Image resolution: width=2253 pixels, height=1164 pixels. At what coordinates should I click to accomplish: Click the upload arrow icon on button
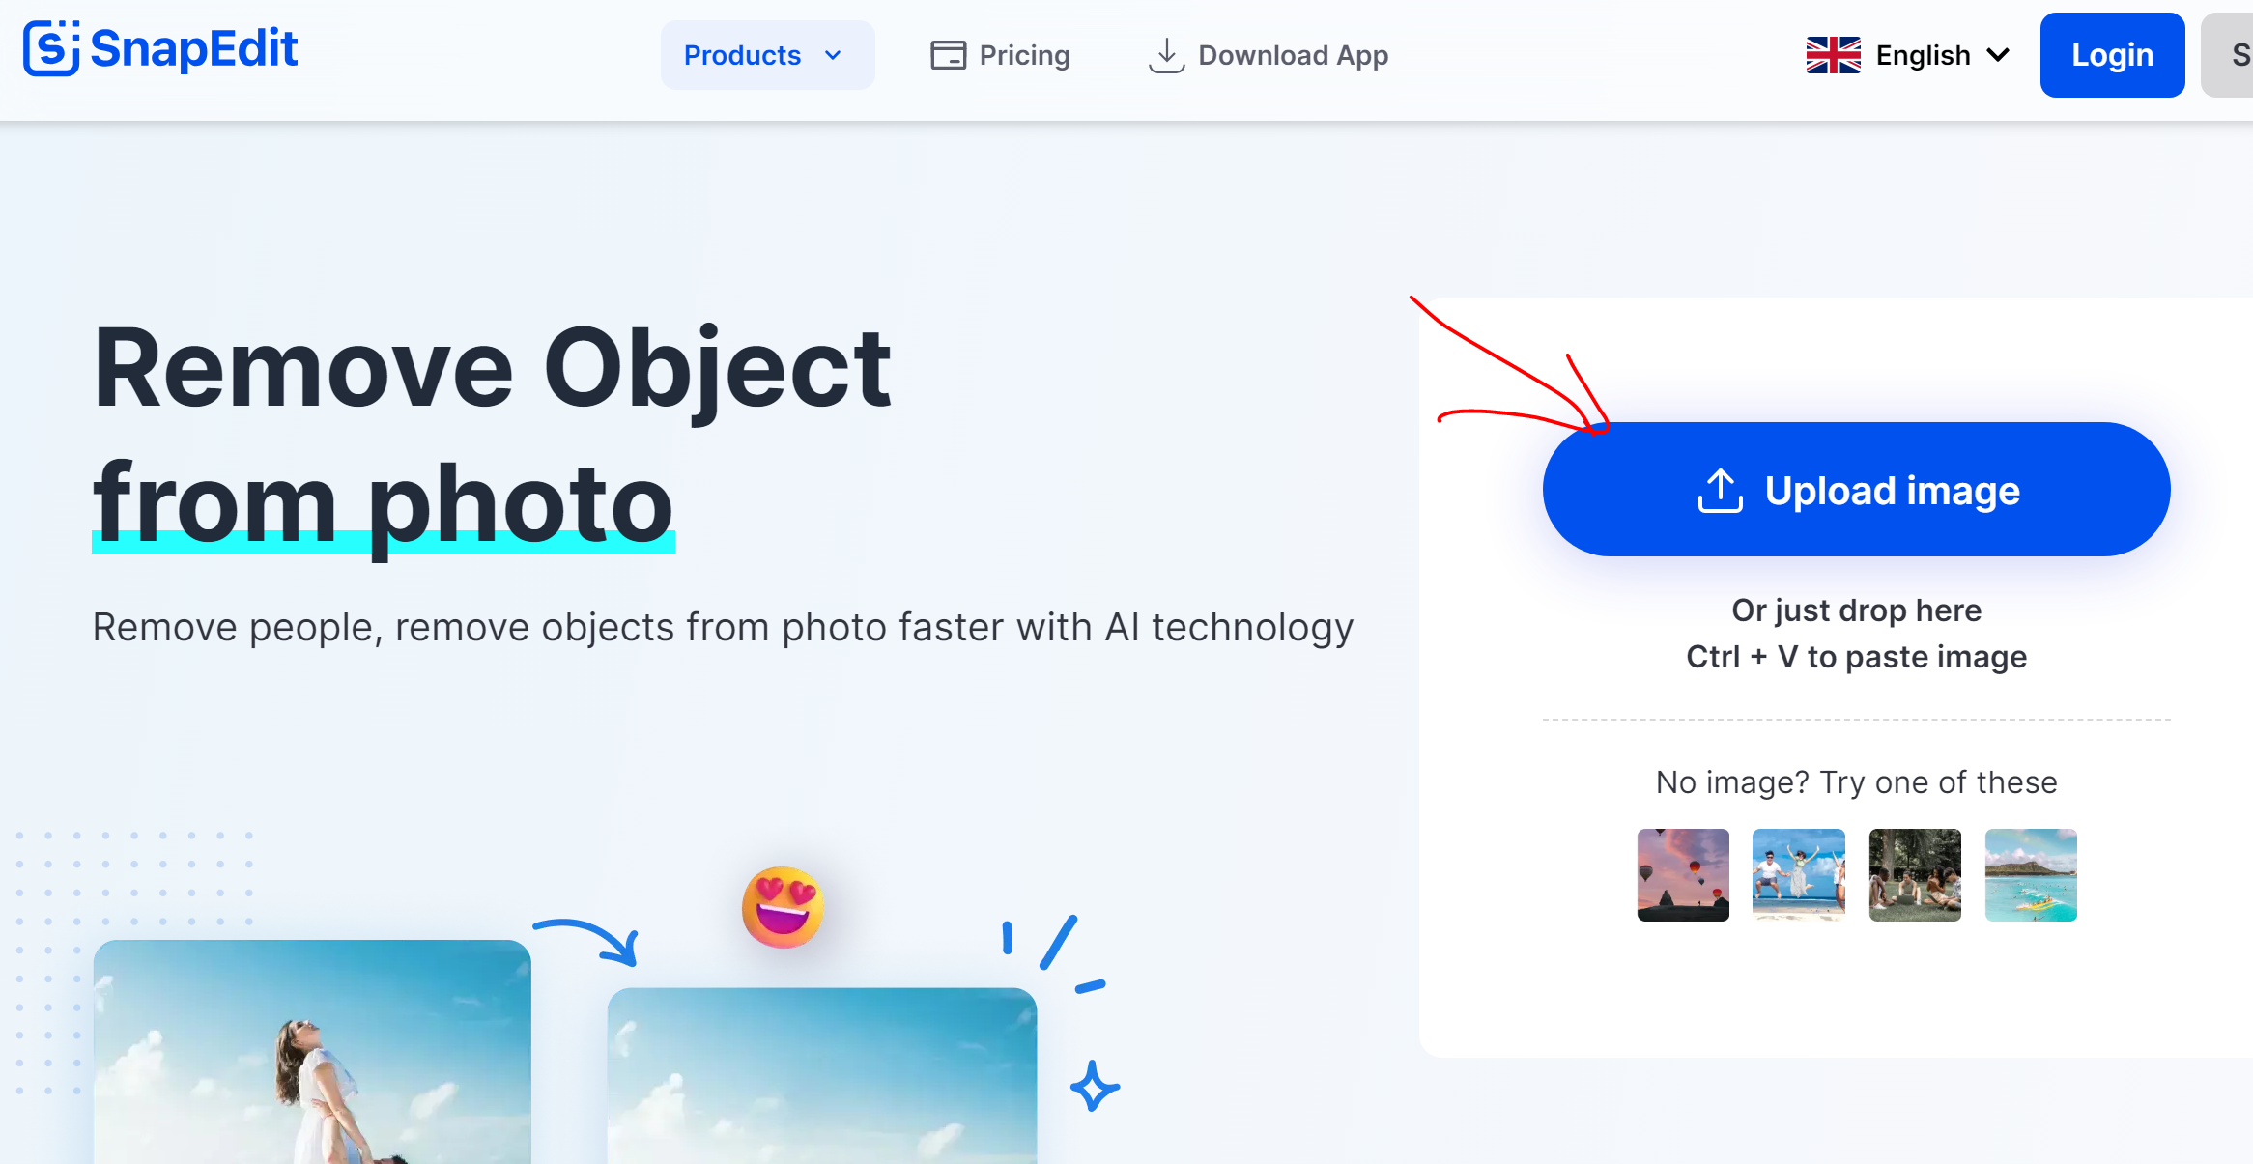1720,491
